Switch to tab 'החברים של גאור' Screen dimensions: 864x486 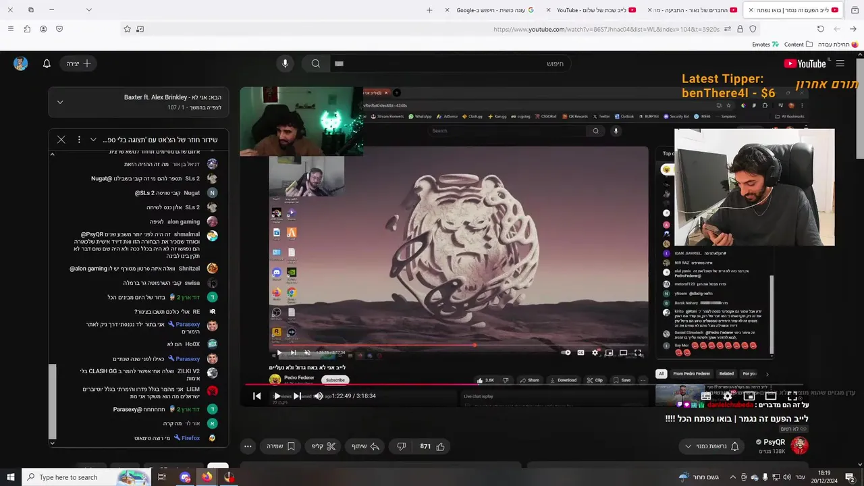[692, 10]
